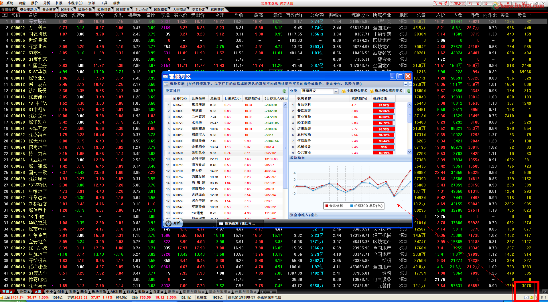548x302 pixels.
Task: Switch to the 板块指数 top tab
Action: click(x=104, y=9)
